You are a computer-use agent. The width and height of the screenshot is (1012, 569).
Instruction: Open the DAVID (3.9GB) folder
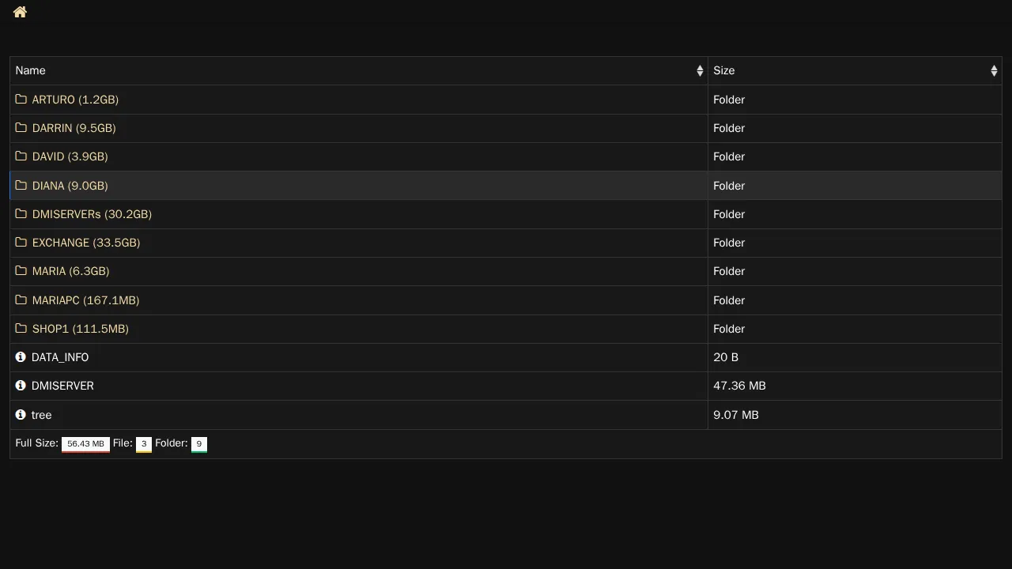[x=70, y=156]
